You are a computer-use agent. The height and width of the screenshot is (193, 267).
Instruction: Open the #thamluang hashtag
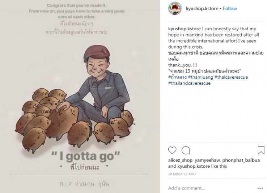tap(200, 78)
